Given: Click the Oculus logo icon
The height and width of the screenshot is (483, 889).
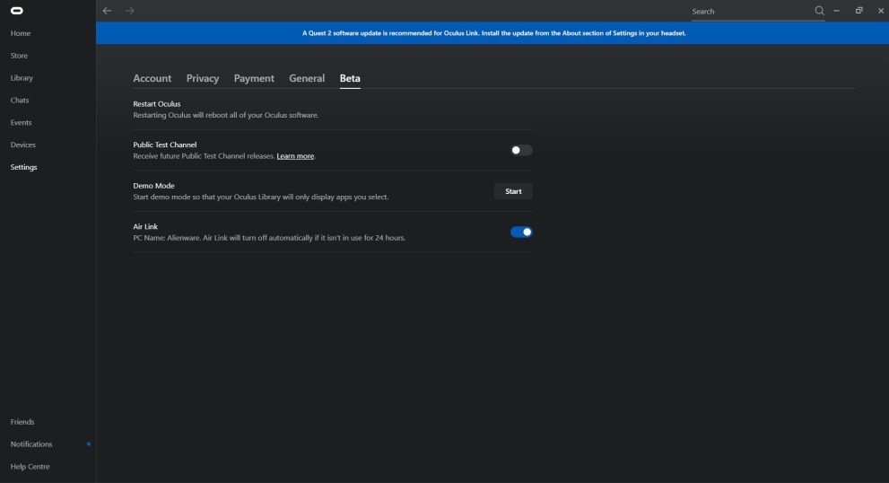Looking at the screenshot, I should 16,11.
